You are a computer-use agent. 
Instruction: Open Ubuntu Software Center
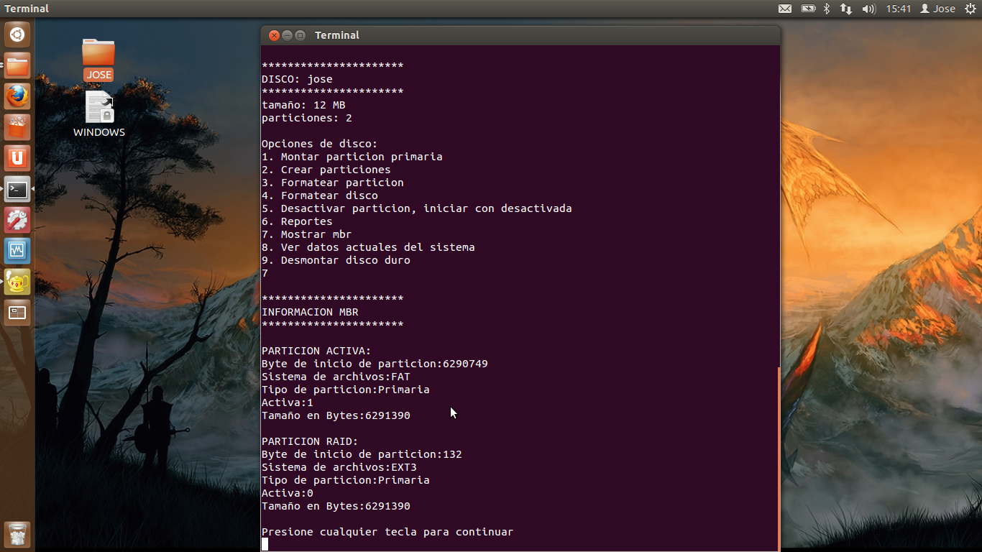pyautogui.click(x=17, y=127)
